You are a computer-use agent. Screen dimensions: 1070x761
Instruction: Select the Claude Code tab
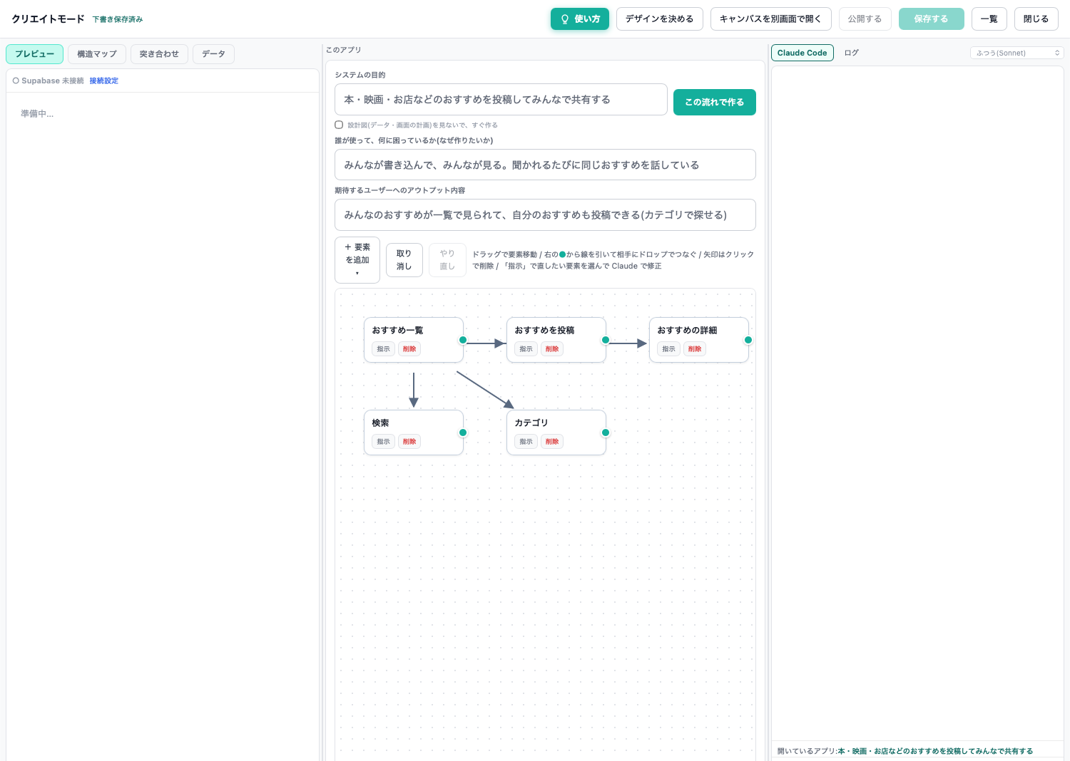click(x=802, y=53)
